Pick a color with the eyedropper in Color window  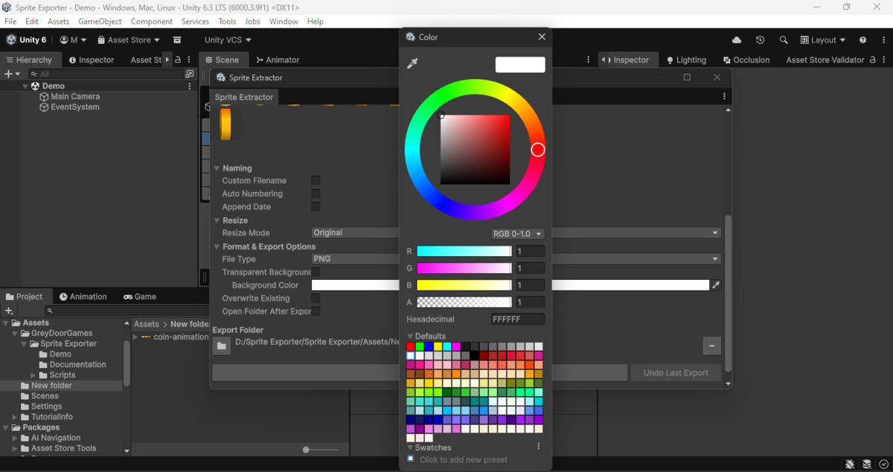pyautogui.click(x=412, y=65)
